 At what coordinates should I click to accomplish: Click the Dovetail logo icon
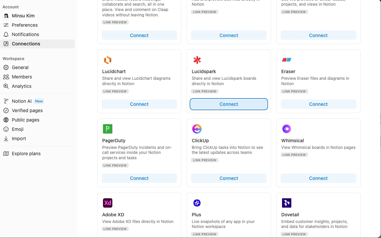(286, 203)
